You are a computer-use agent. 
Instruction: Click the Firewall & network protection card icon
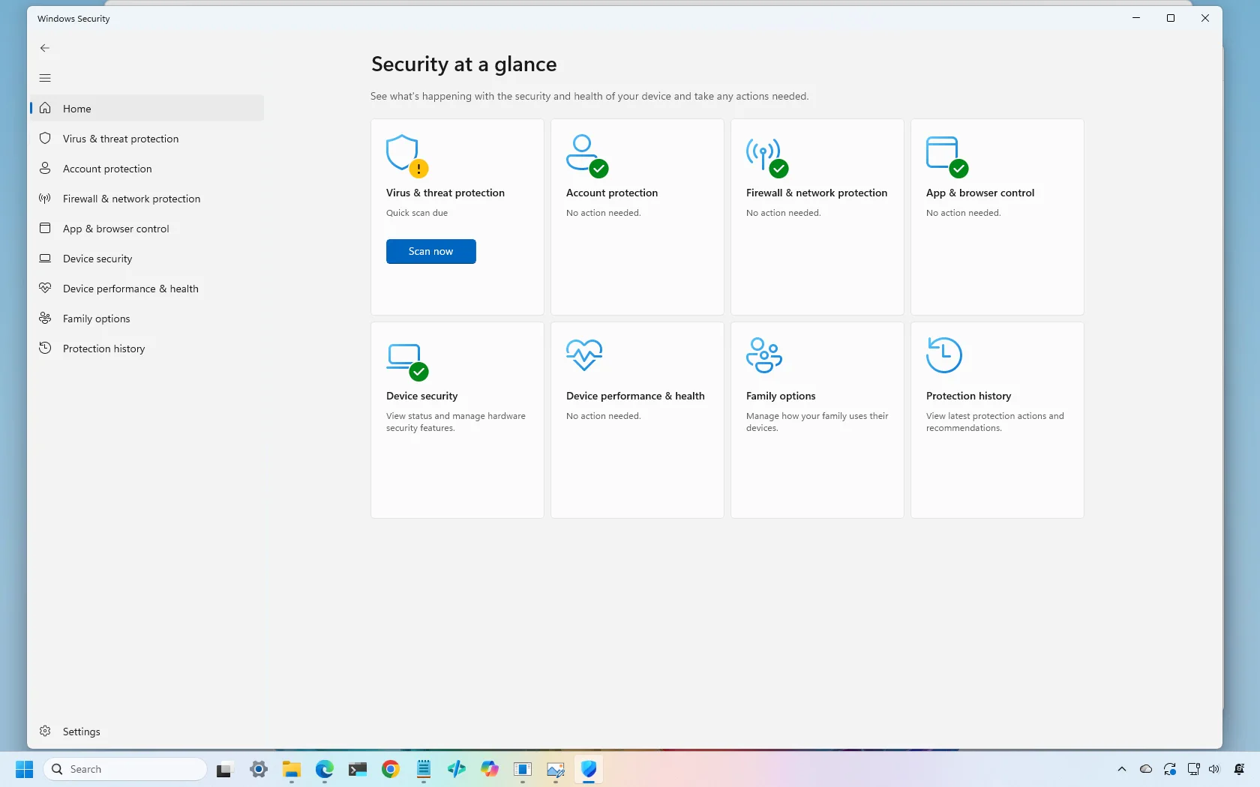pos(766,156)
